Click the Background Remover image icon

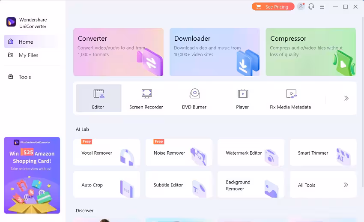point(271,189)
